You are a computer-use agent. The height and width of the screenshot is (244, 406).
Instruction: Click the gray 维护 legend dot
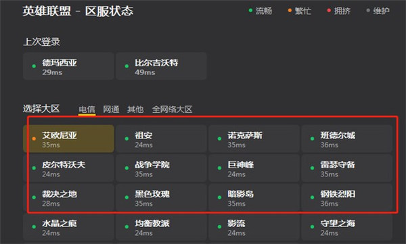[368, 11]
